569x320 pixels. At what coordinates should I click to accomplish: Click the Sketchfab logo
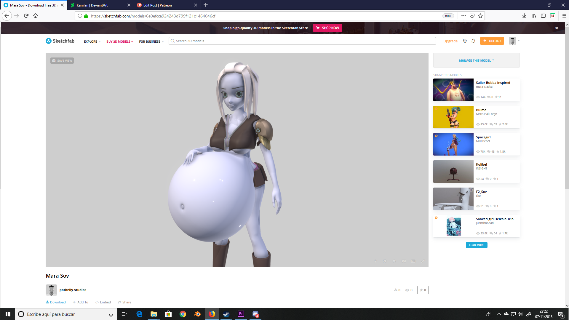[60, 41]
